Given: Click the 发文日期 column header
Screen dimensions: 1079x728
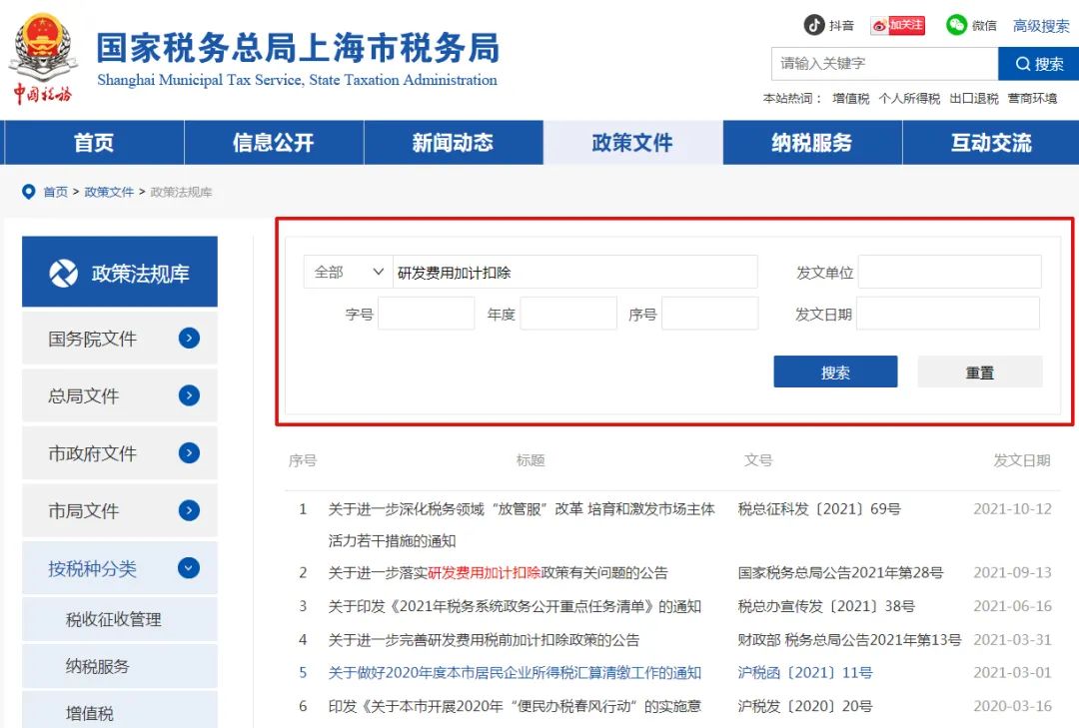Looking at the screenshot, I should click(x=1022, y=460).
